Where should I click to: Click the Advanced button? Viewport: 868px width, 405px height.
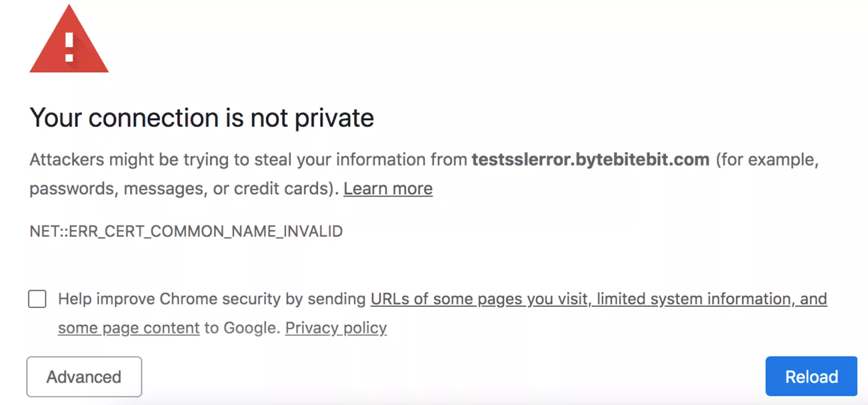click(84, 377)
